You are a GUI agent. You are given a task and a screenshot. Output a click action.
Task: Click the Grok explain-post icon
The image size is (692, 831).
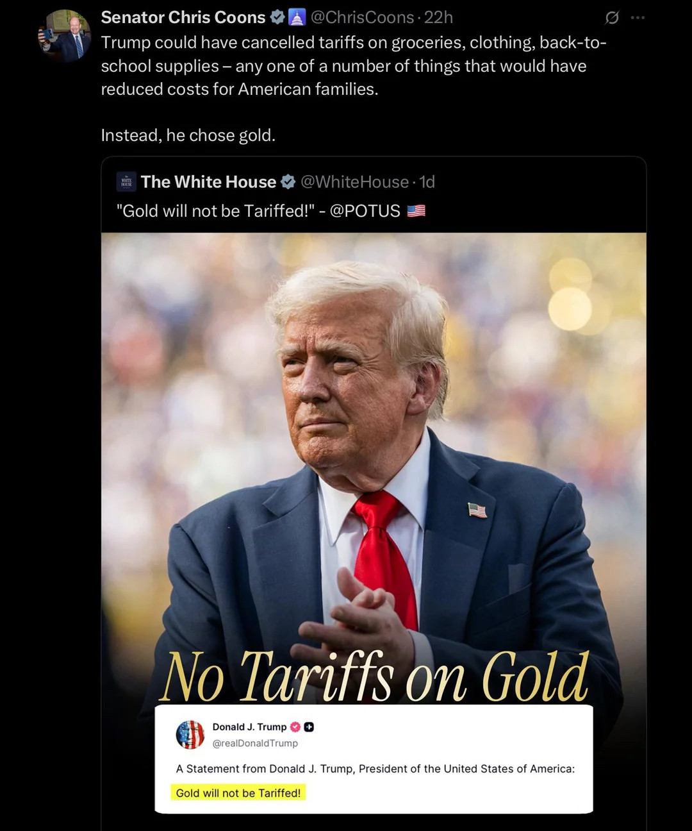click(x=612, y=18)
